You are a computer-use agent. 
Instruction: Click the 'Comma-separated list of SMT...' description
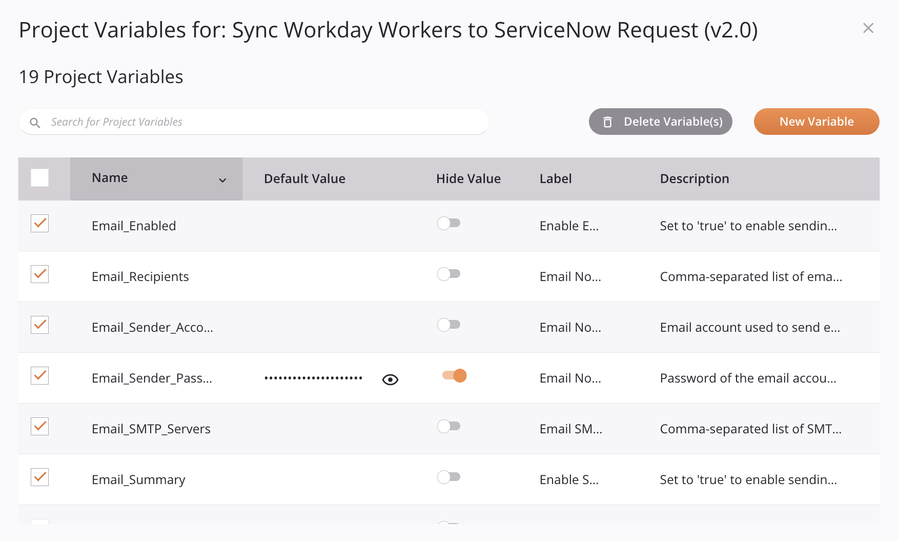pyautogui.click(x=751, y=429)
